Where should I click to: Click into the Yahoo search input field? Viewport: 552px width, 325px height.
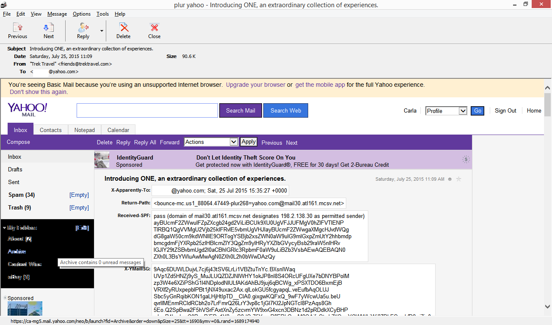[x=147, y=110]
